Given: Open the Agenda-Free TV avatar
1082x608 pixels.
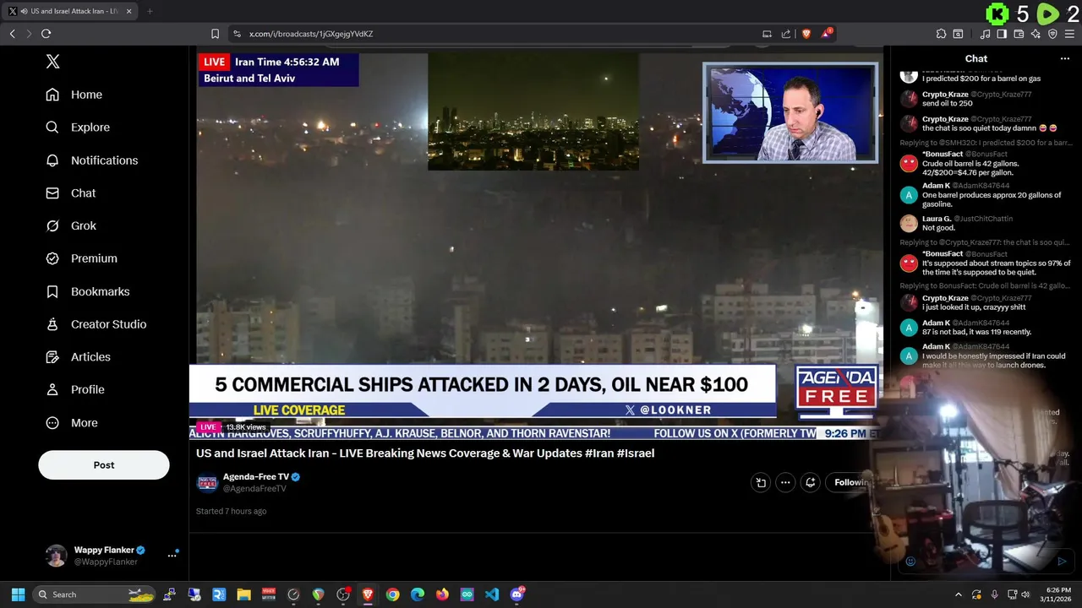Looking at the screenshot, I should tap(207, 483).
